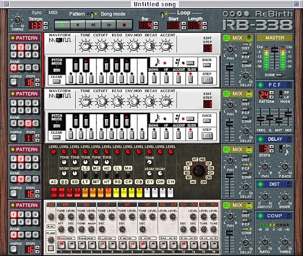Click the 808 BD instrument label
The image size is (303, 256).
click(64, 182)
